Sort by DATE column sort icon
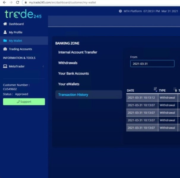 [155, 90]
